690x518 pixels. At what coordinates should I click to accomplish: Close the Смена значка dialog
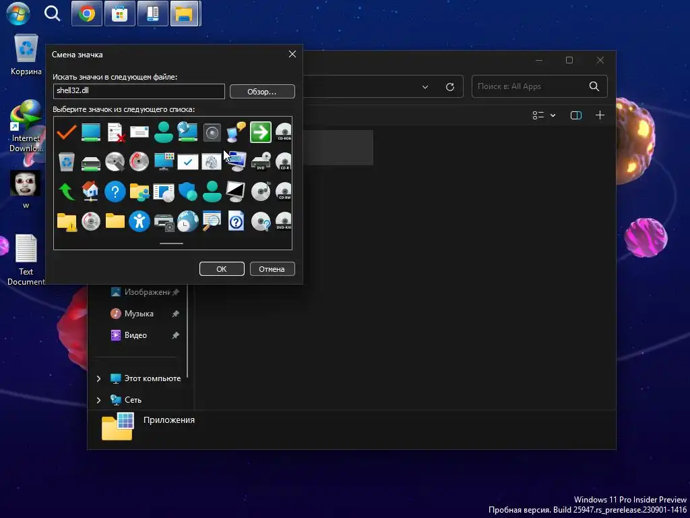click(292, 54)
